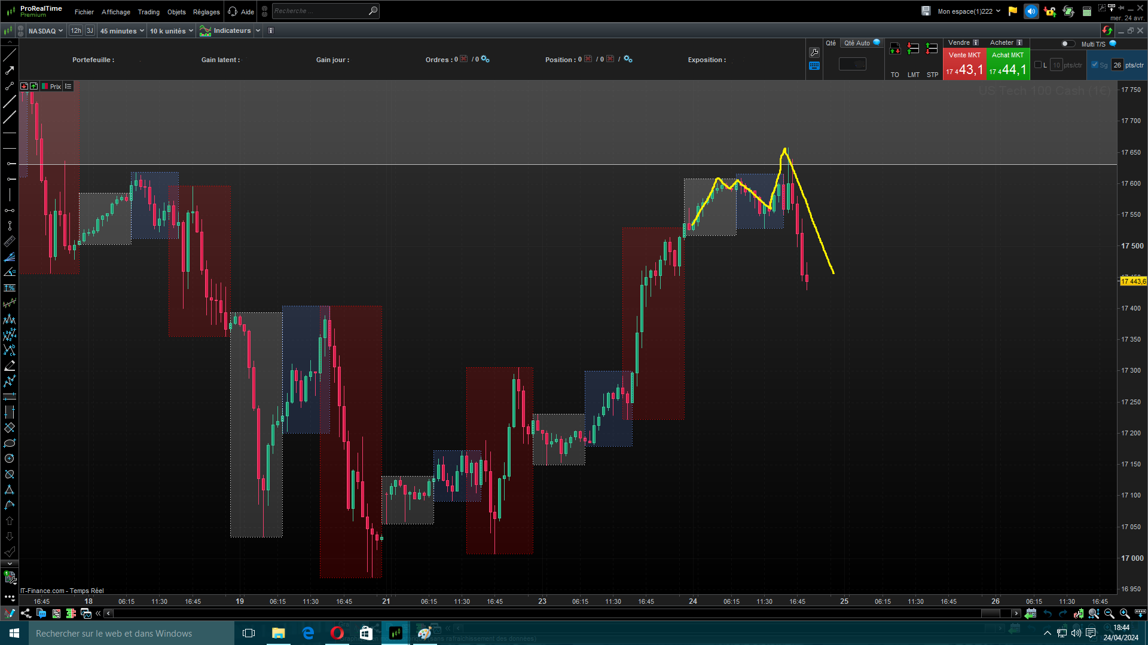Select the TO order type icon
Image resolution: width=1148 pixels, height=645 pixels.
coord(894,49)
